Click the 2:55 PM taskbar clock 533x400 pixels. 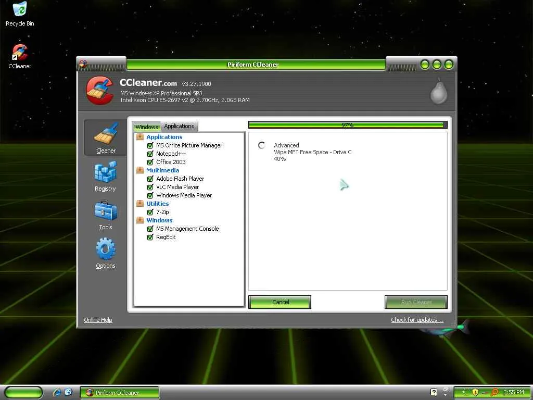point(514,392)
